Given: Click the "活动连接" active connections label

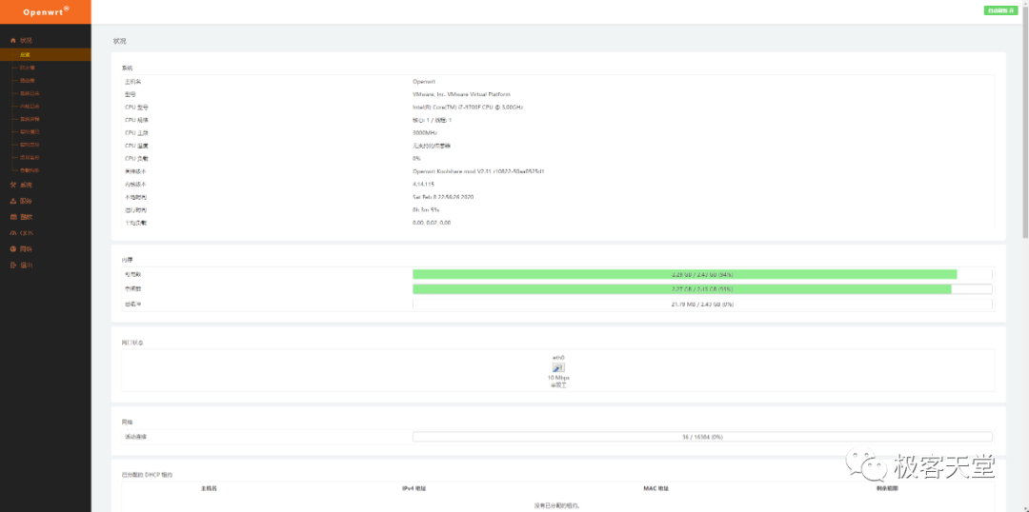Looking at the screenshot, I should coord(136,437).
